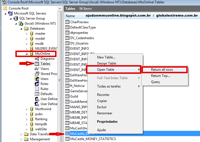Click the (local) (Windows NT) server icon
This screenshot has width=200, height=142.
tap(21, 23)
